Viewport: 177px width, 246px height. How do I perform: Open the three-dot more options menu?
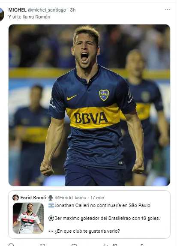point(168,10)
